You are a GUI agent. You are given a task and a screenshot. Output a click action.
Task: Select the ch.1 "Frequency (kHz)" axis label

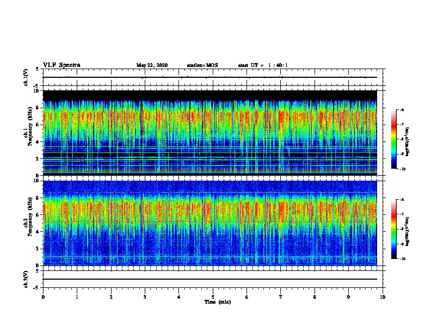pyautogui.click(x=30, y=126)
